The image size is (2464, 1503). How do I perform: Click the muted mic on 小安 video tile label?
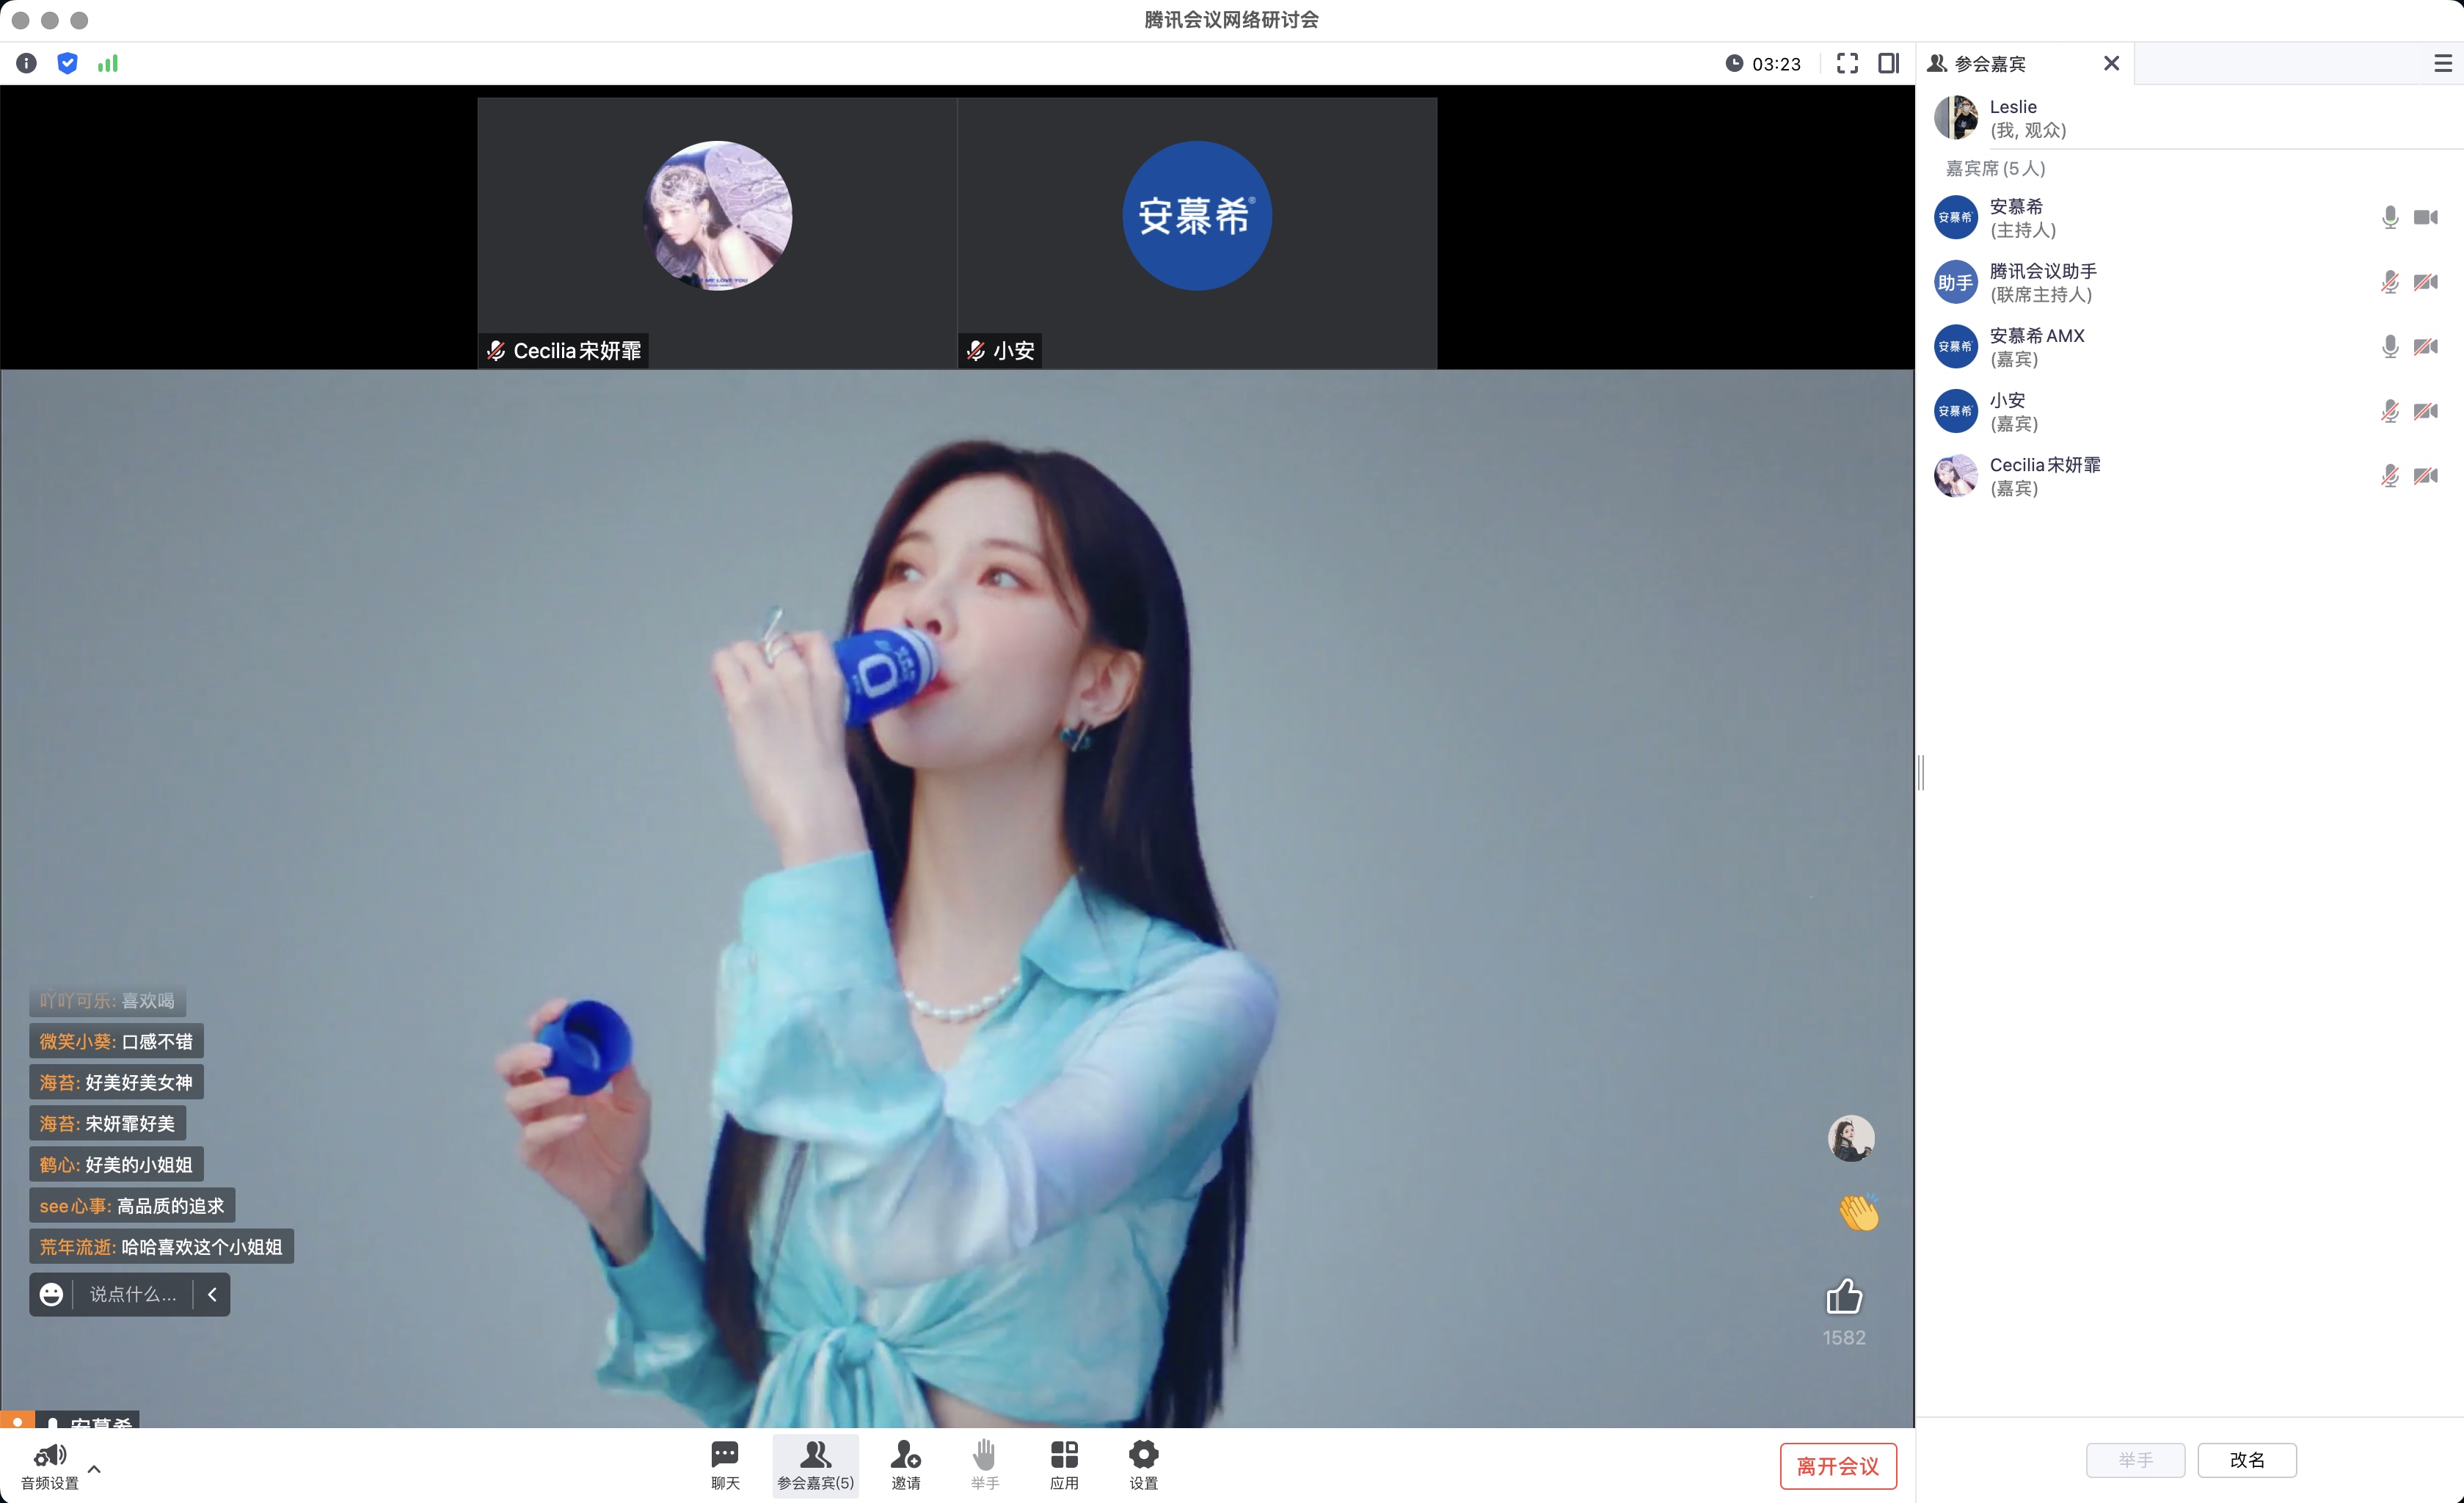[x=976, y=350]
